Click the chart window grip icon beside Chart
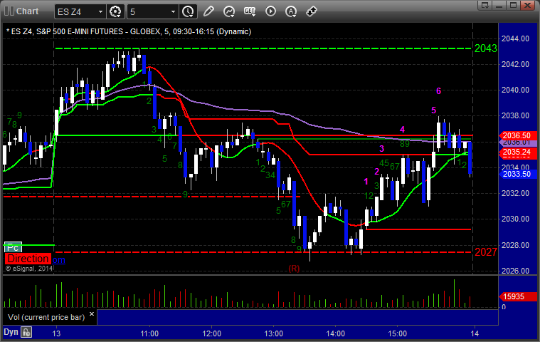 [x=9, y=11]
